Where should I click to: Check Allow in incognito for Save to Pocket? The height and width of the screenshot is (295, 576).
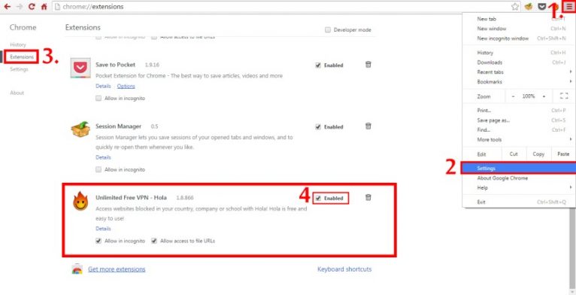[98, 99]
